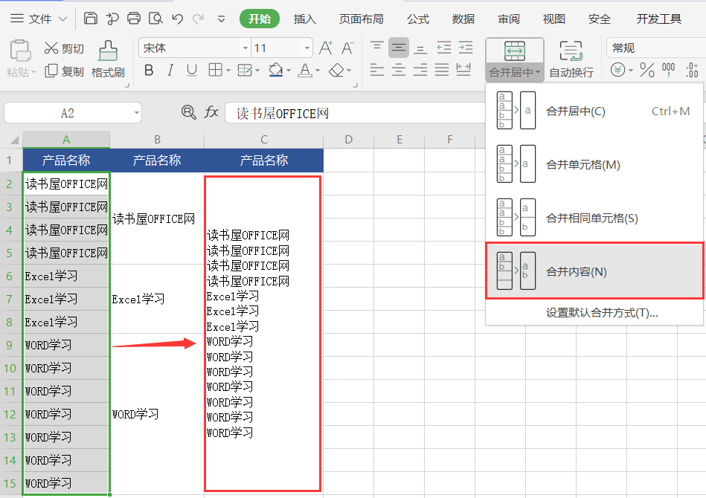Viewport: 706px width, 498px height.
Task: Click the formula bar input field
Action: (356, 113)
